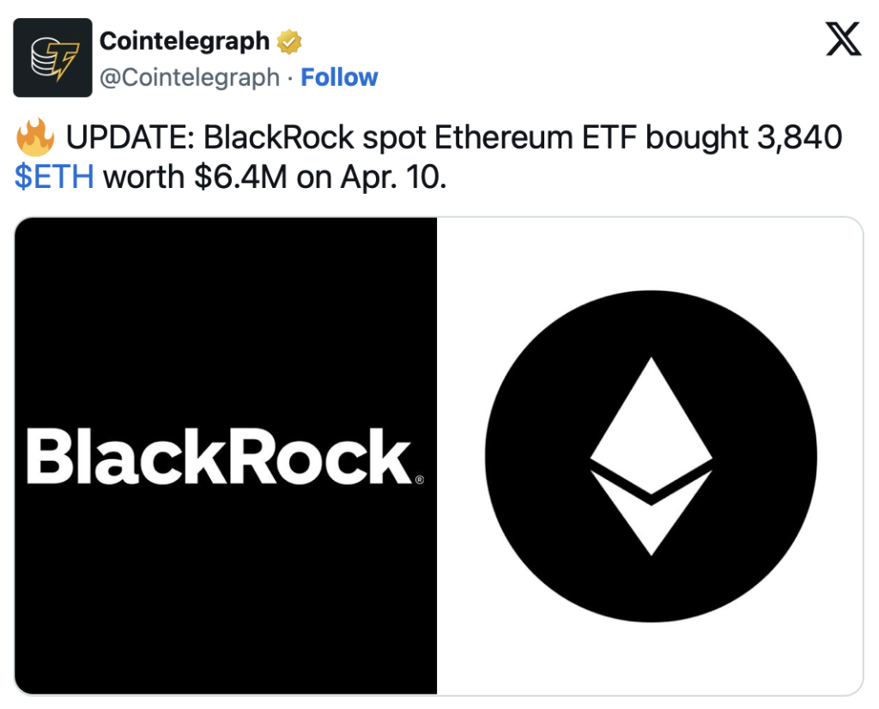Image resolution: width=879 pixels, height=709 pixels.
Task: Click the registered trademark symbol after BlackRock
Action: (x=420, y=480)
